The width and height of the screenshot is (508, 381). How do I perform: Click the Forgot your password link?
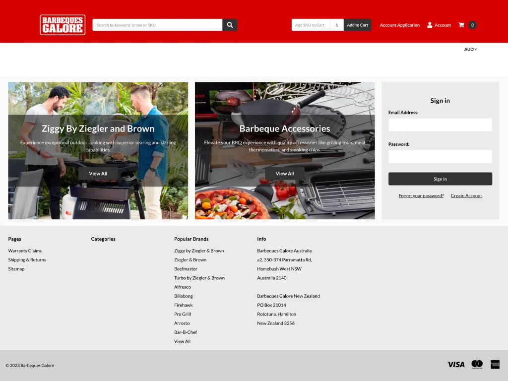pos(421,196)
